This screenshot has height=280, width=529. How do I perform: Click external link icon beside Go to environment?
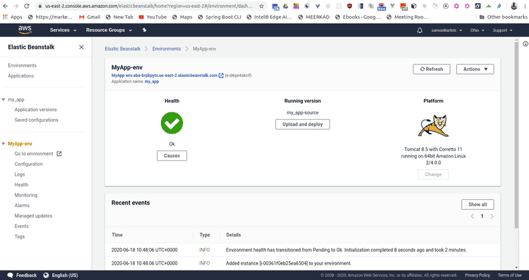click(x=59, y=154)
